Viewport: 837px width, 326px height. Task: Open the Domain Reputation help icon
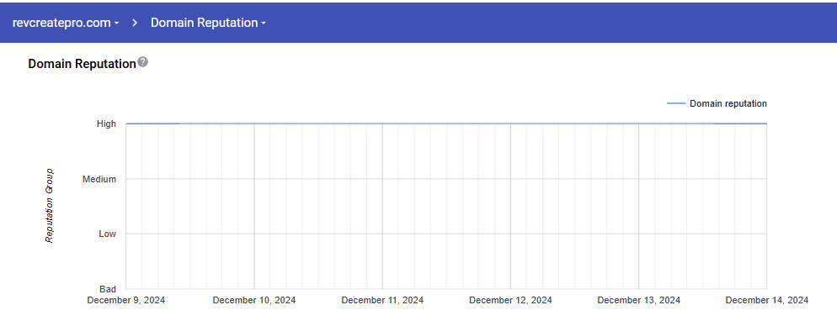click(x=142, y=62)
